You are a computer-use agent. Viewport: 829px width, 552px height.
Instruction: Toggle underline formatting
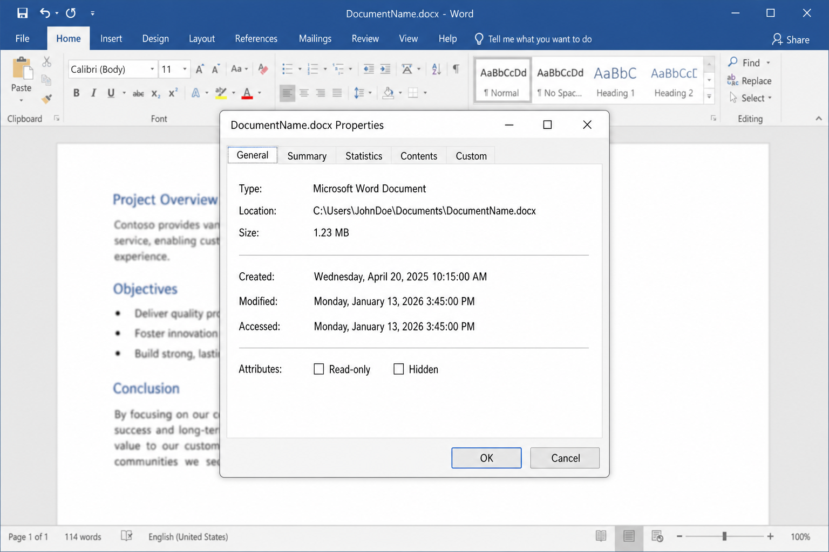[111, 93]
